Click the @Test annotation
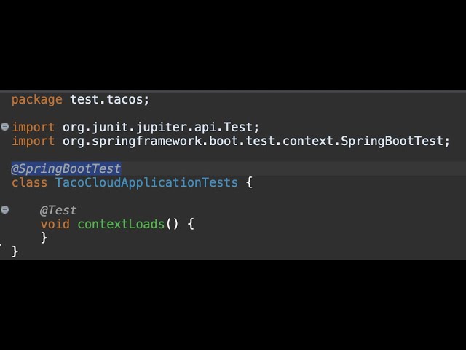466x350 pixels. [58, 210]
